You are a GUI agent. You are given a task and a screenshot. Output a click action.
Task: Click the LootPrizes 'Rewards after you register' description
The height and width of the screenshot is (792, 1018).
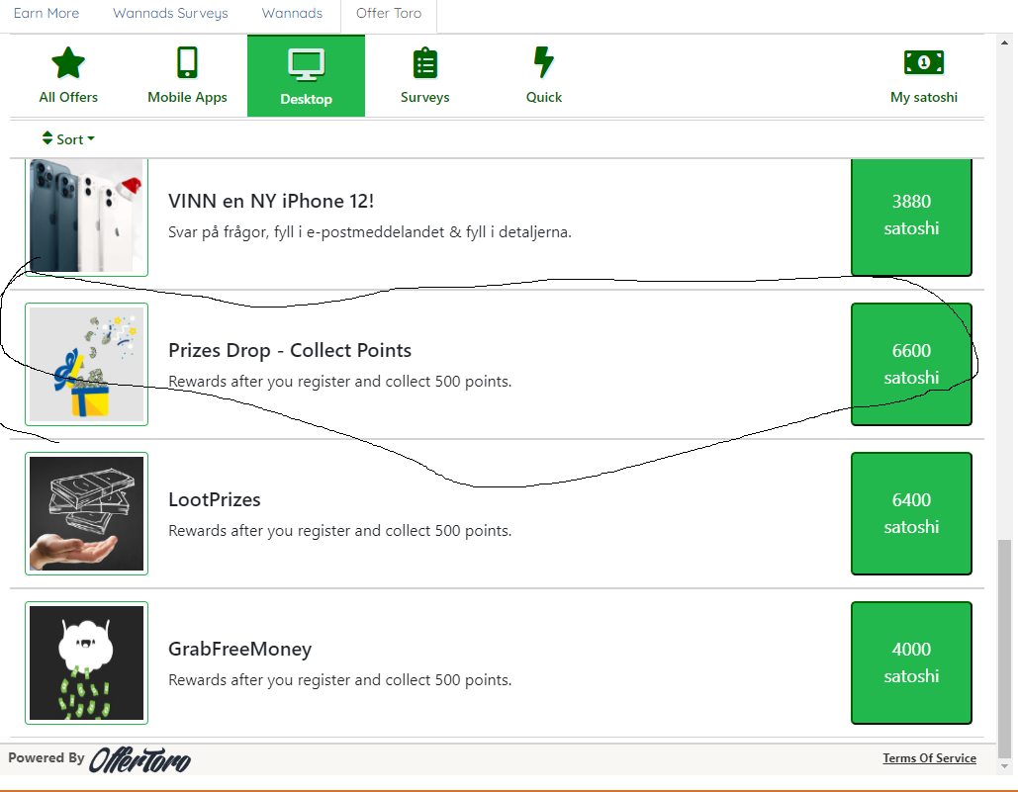(x=339, y=531)
